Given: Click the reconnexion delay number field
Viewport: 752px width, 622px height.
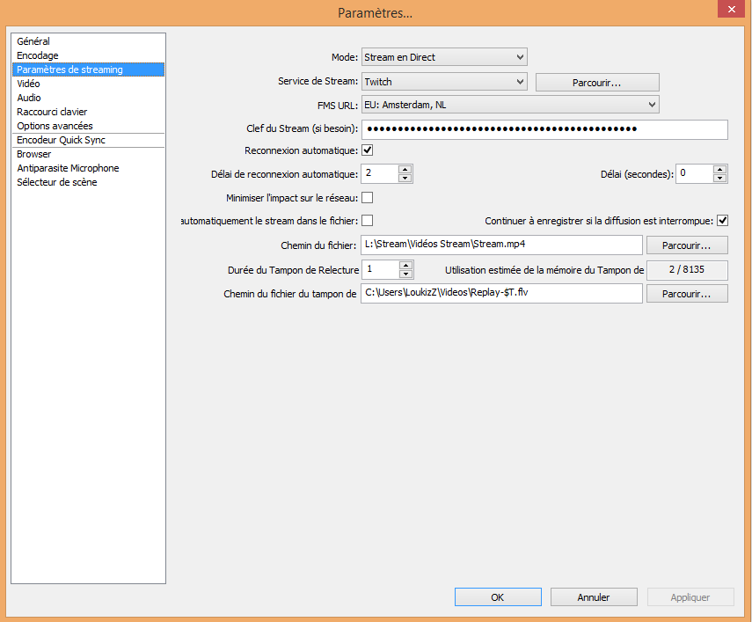Looking at the screenshot, I should tap(380, 173).
